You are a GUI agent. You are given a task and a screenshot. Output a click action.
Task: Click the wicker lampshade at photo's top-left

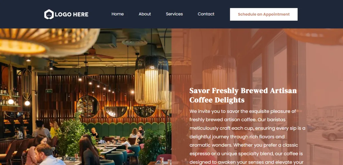(49, 42)
